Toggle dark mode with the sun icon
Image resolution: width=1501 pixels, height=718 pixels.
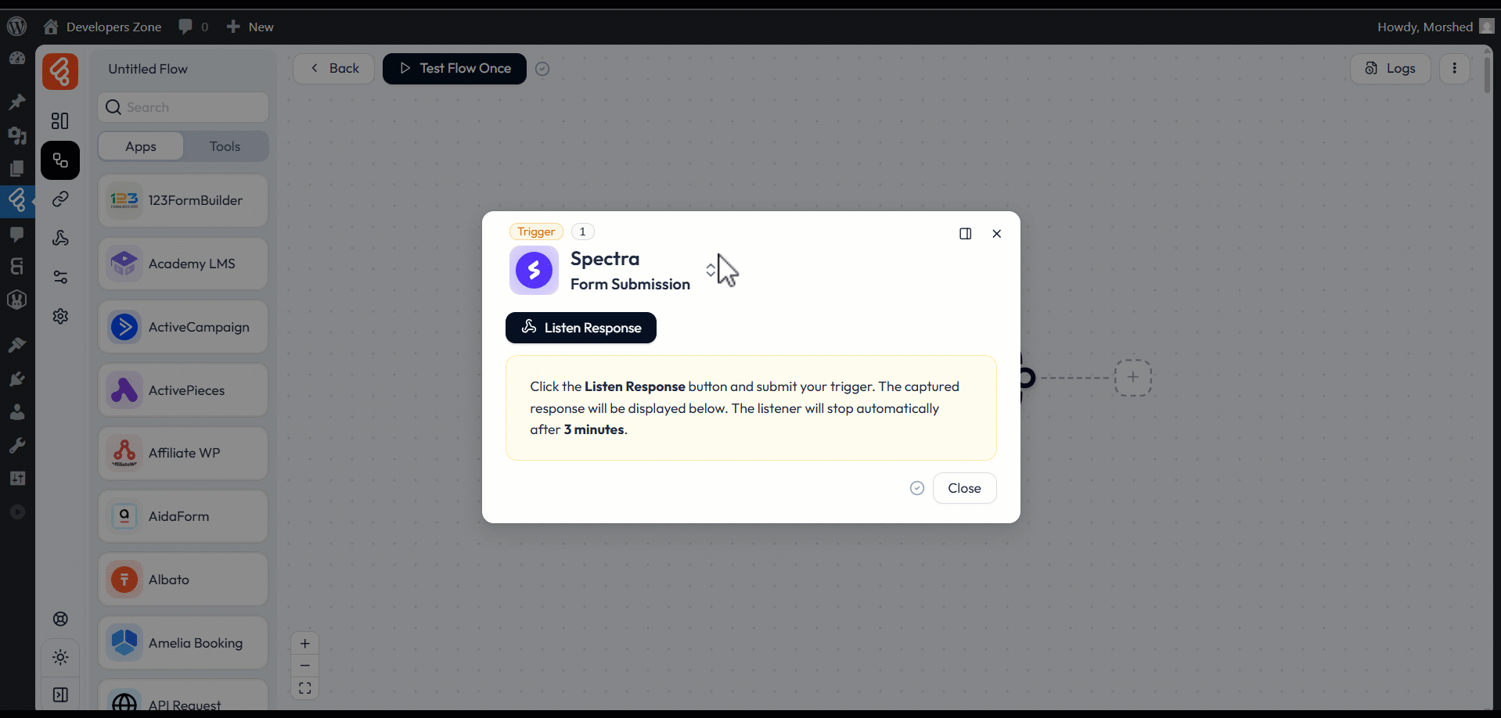(x=60, y=658)
